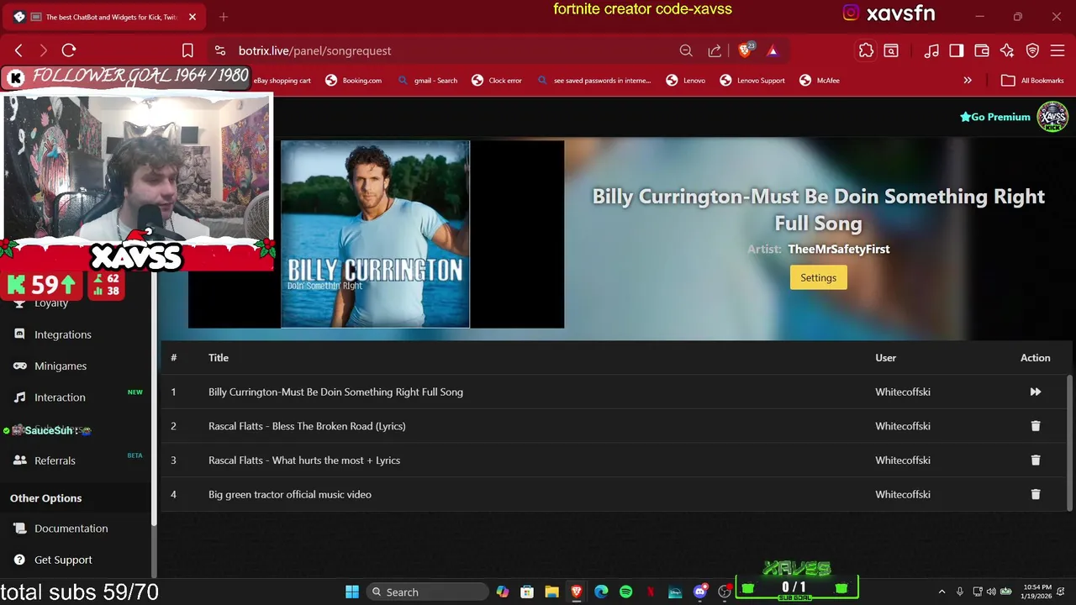Open the Windows Start menu
The height and width of the screenshot is (605, 1076).
[352, 592]
